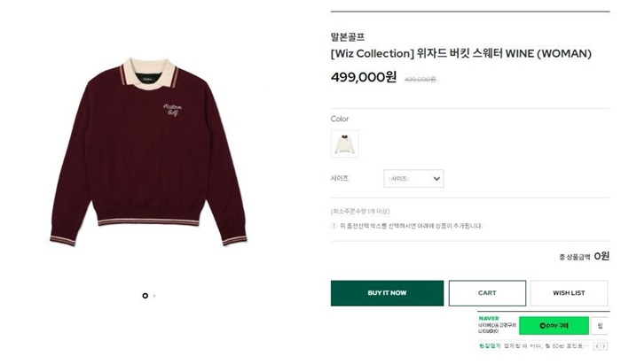Choose the cream sweater color swatch
The height and width of the screenshot is (364, 621).
pos(344,143)
